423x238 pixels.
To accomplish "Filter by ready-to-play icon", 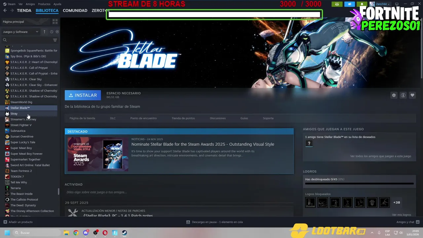I will pyautogui.click(x=57, y=32).
